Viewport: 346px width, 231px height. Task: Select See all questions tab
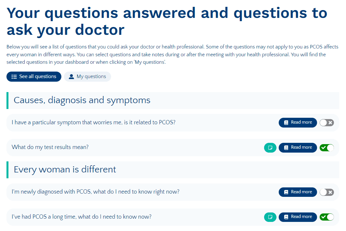pos(34,77)
